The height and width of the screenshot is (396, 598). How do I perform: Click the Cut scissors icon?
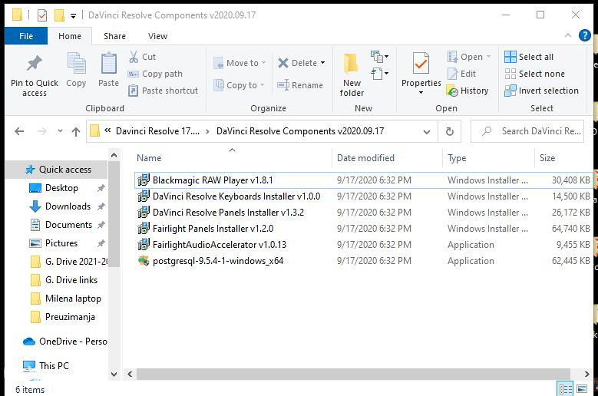(134, 57)
